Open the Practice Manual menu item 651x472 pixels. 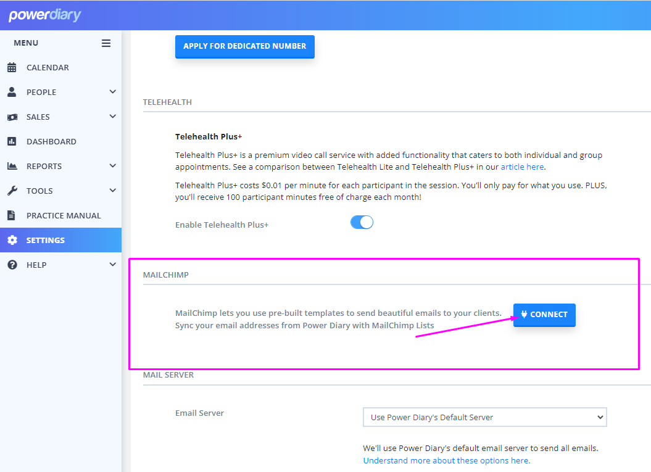(60, 215)
